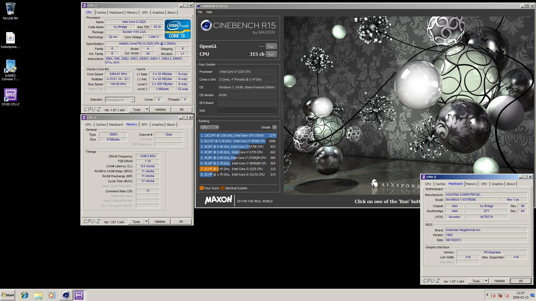Select ranking row Intel Core i7-3930K
536x301 pixels.
pyautogui.click(x=238, y=141)
